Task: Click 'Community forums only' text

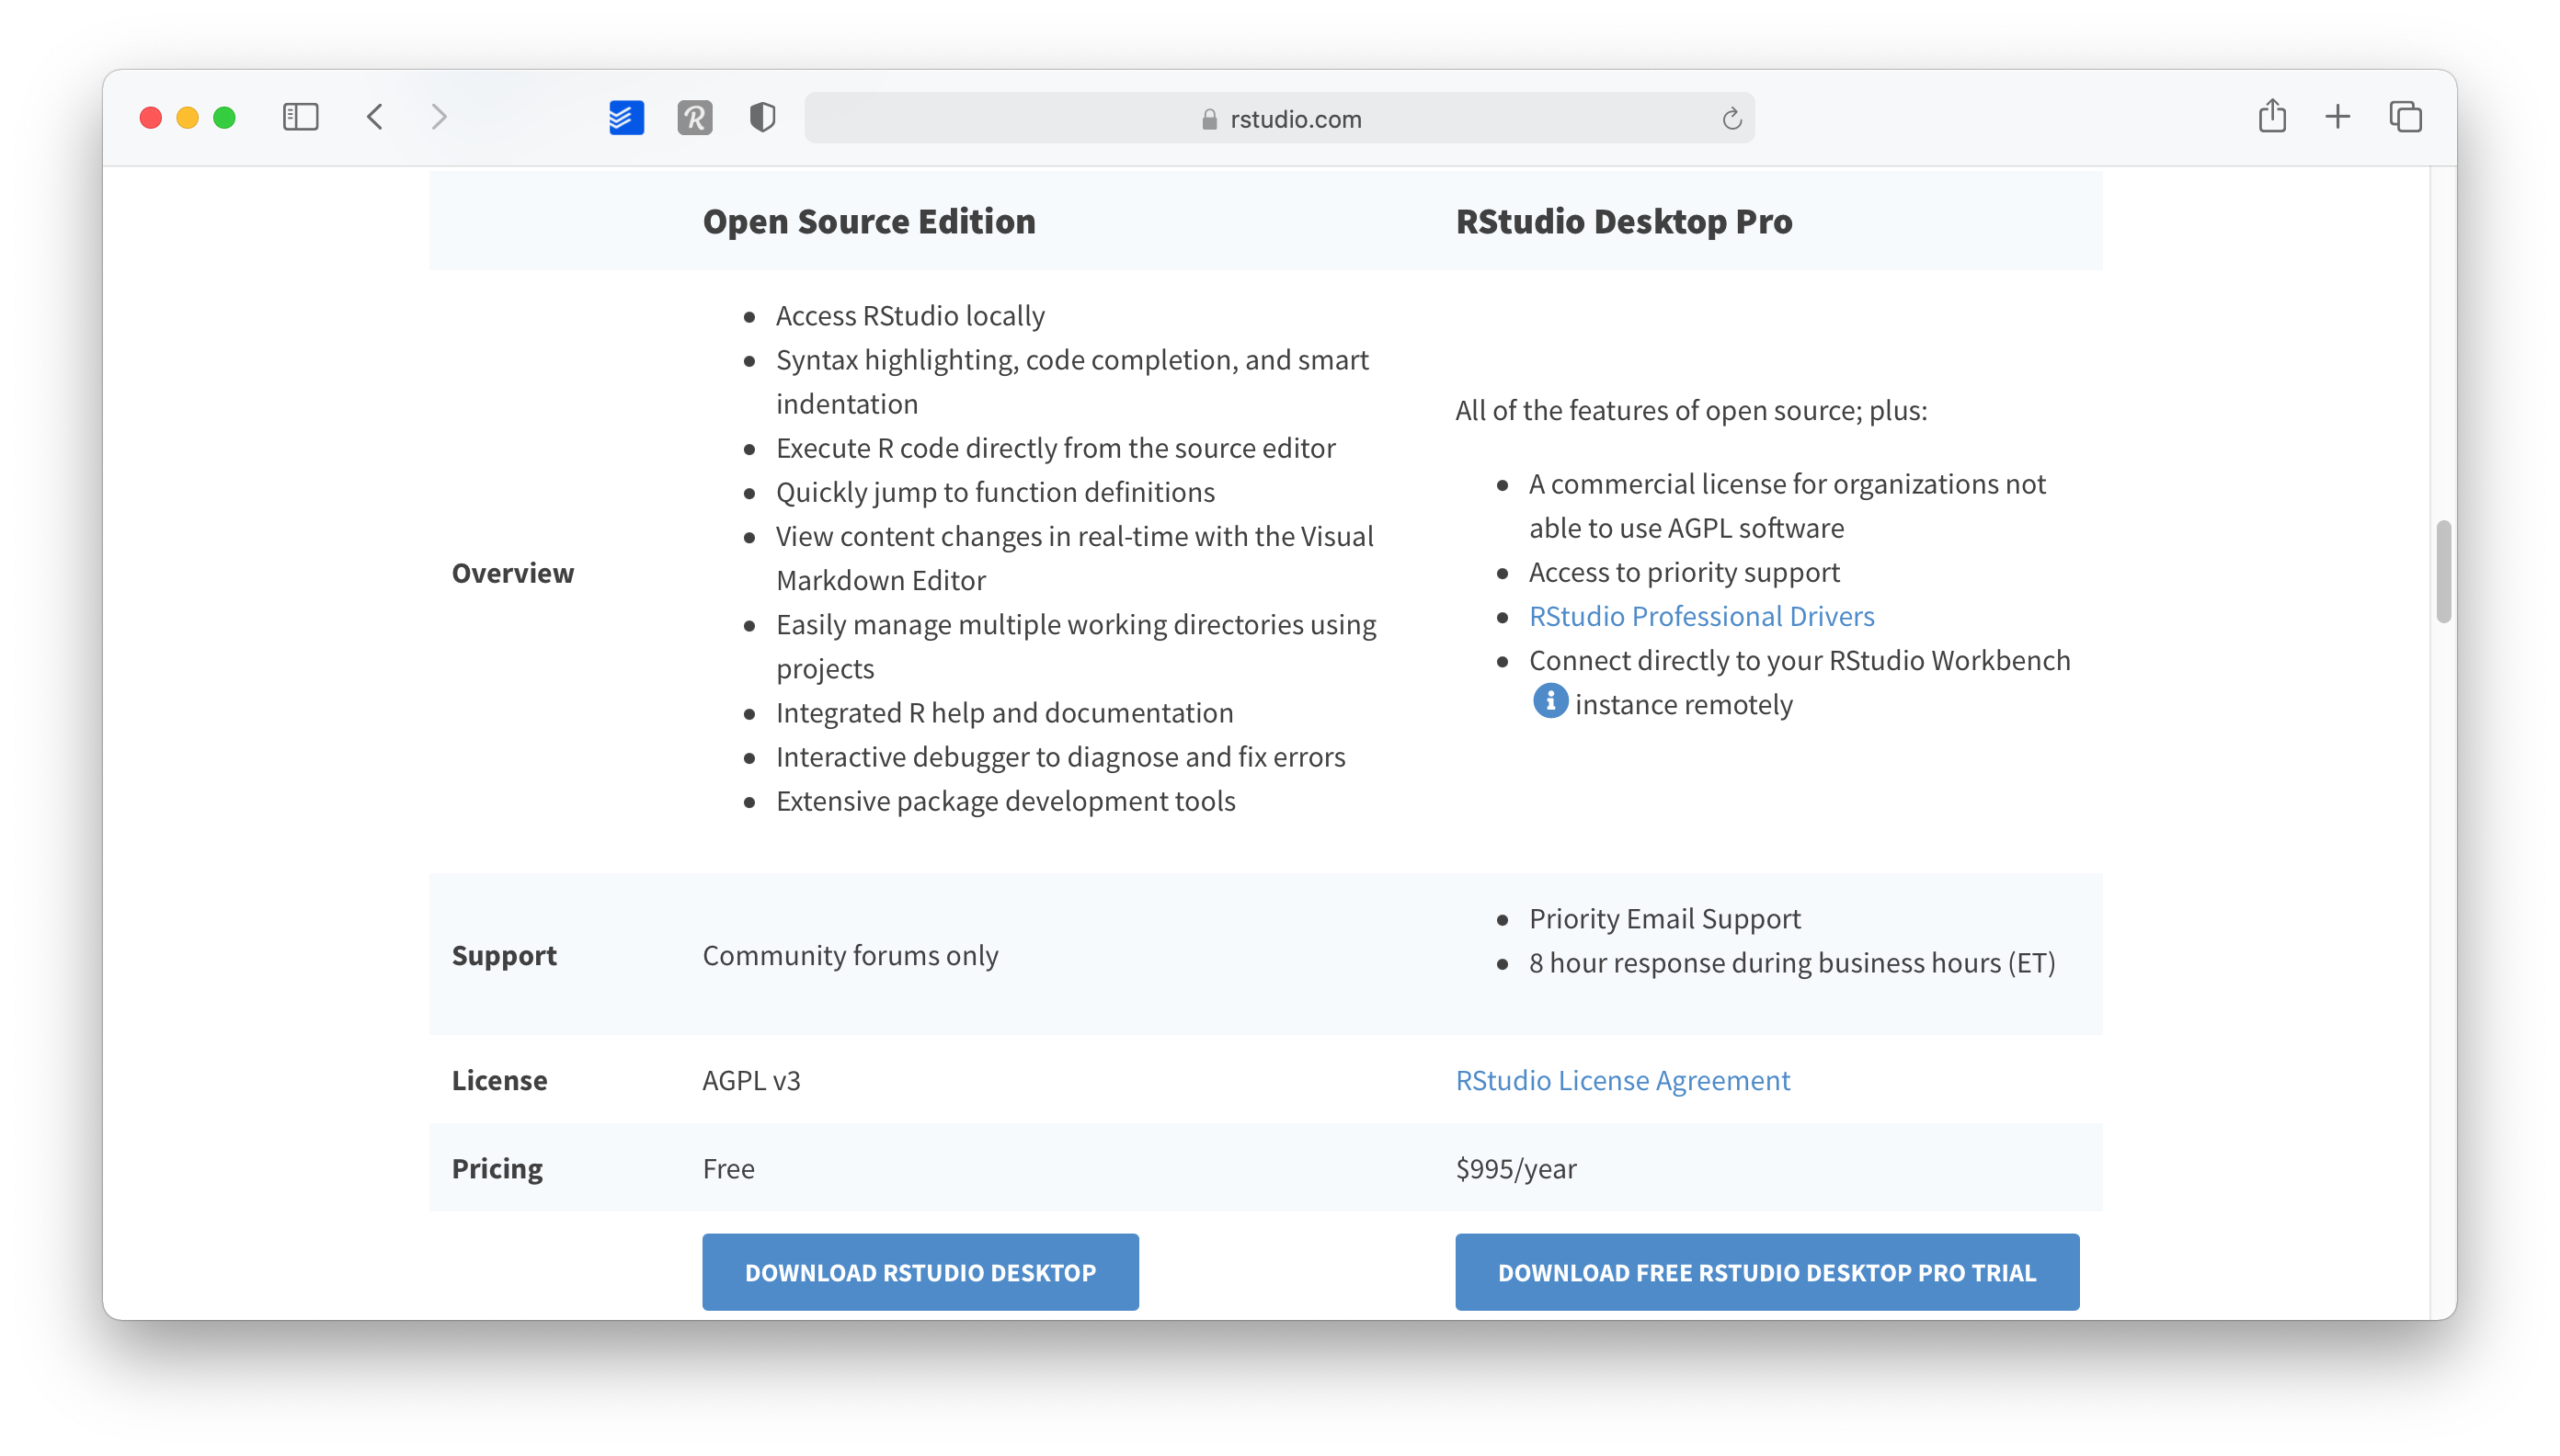Action: point(851,955)
